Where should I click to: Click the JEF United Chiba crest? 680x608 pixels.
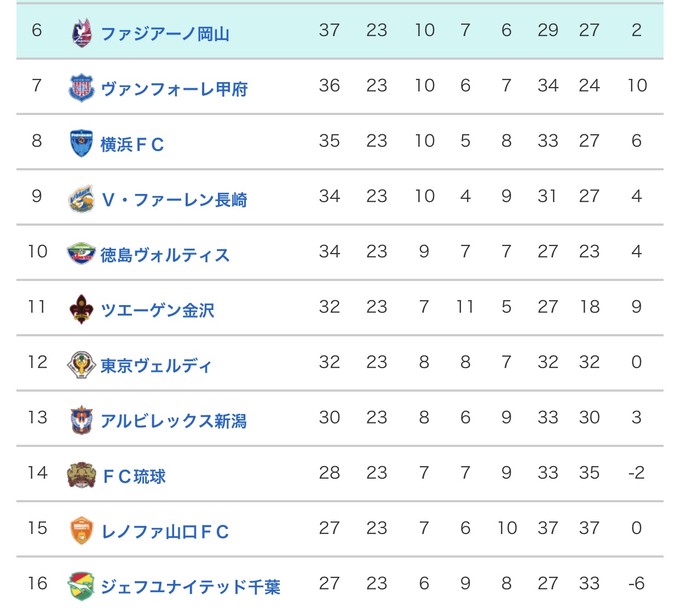82,586
